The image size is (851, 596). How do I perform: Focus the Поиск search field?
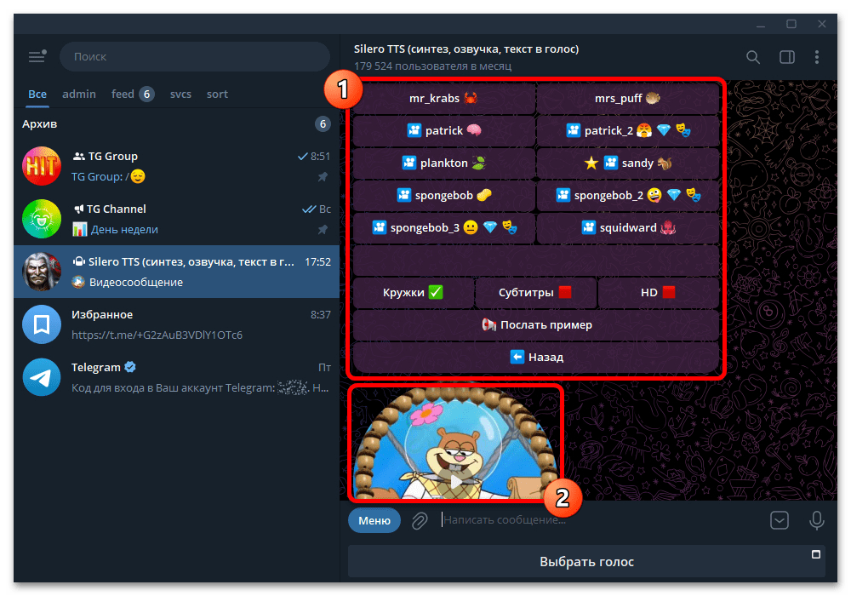click(x=195, y=56)
